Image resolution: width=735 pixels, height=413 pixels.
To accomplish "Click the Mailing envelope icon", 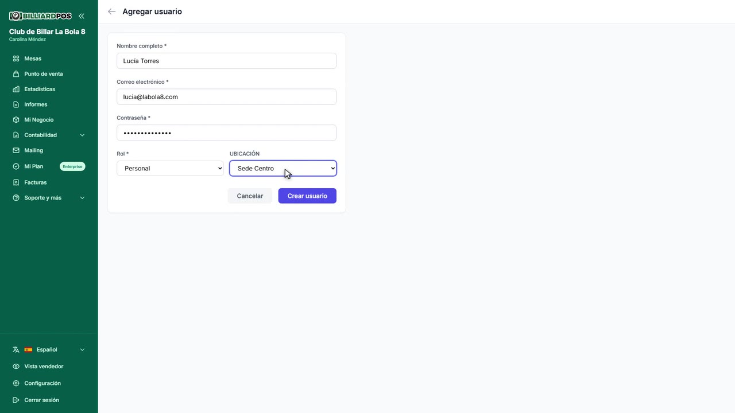I will [16, 150].
